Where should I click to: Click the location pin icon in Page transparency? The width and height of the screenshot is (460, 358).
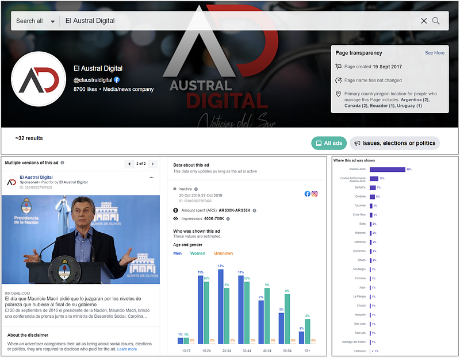pyautogui.click(x=338, y=94)
